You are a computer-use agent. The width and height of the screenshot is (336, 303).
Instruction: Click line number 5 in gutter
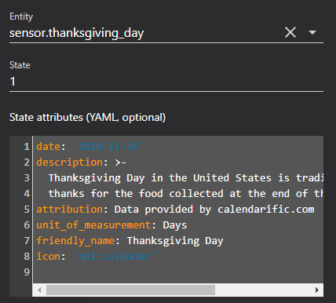coord(27,210)
